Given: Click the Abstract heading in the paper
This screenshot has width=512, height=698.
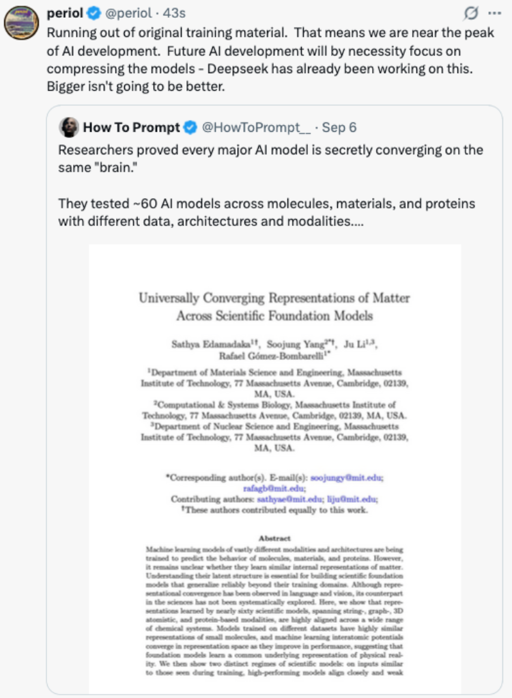Looking at the screenshot, I should pyautogui.click(x=274, y=538).
